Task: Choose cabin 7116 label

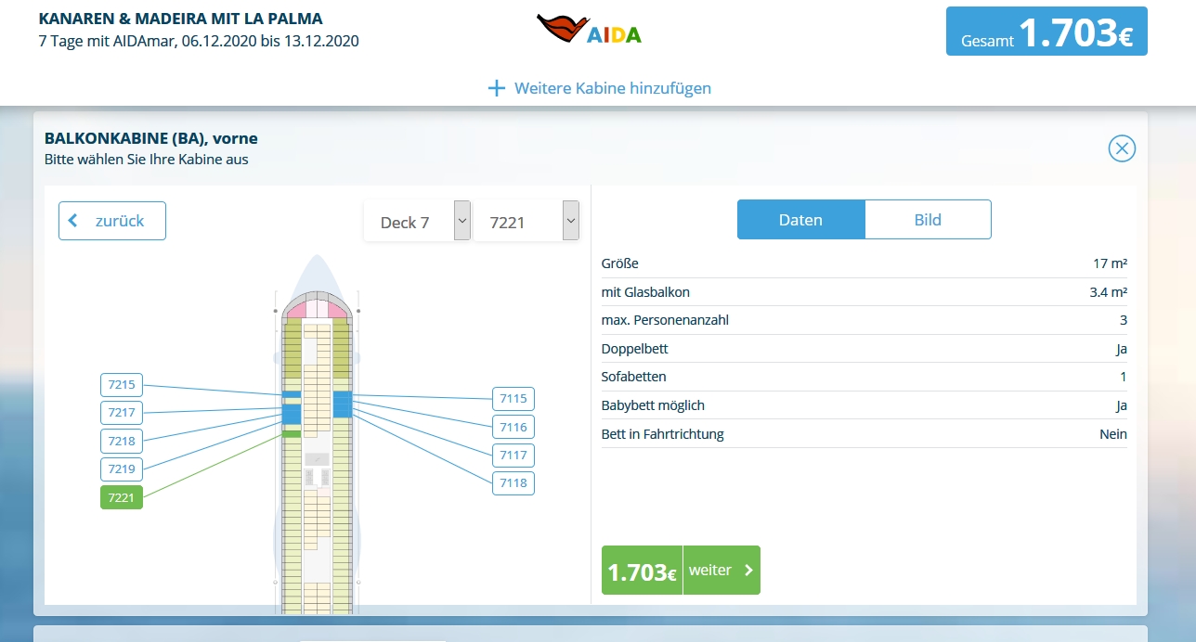Action: [x=513, y=427]
